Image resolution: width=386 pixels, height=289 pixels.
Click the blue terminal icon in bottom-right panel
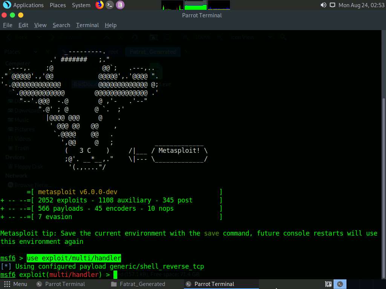pyautogui.click(x=340, y=284)
